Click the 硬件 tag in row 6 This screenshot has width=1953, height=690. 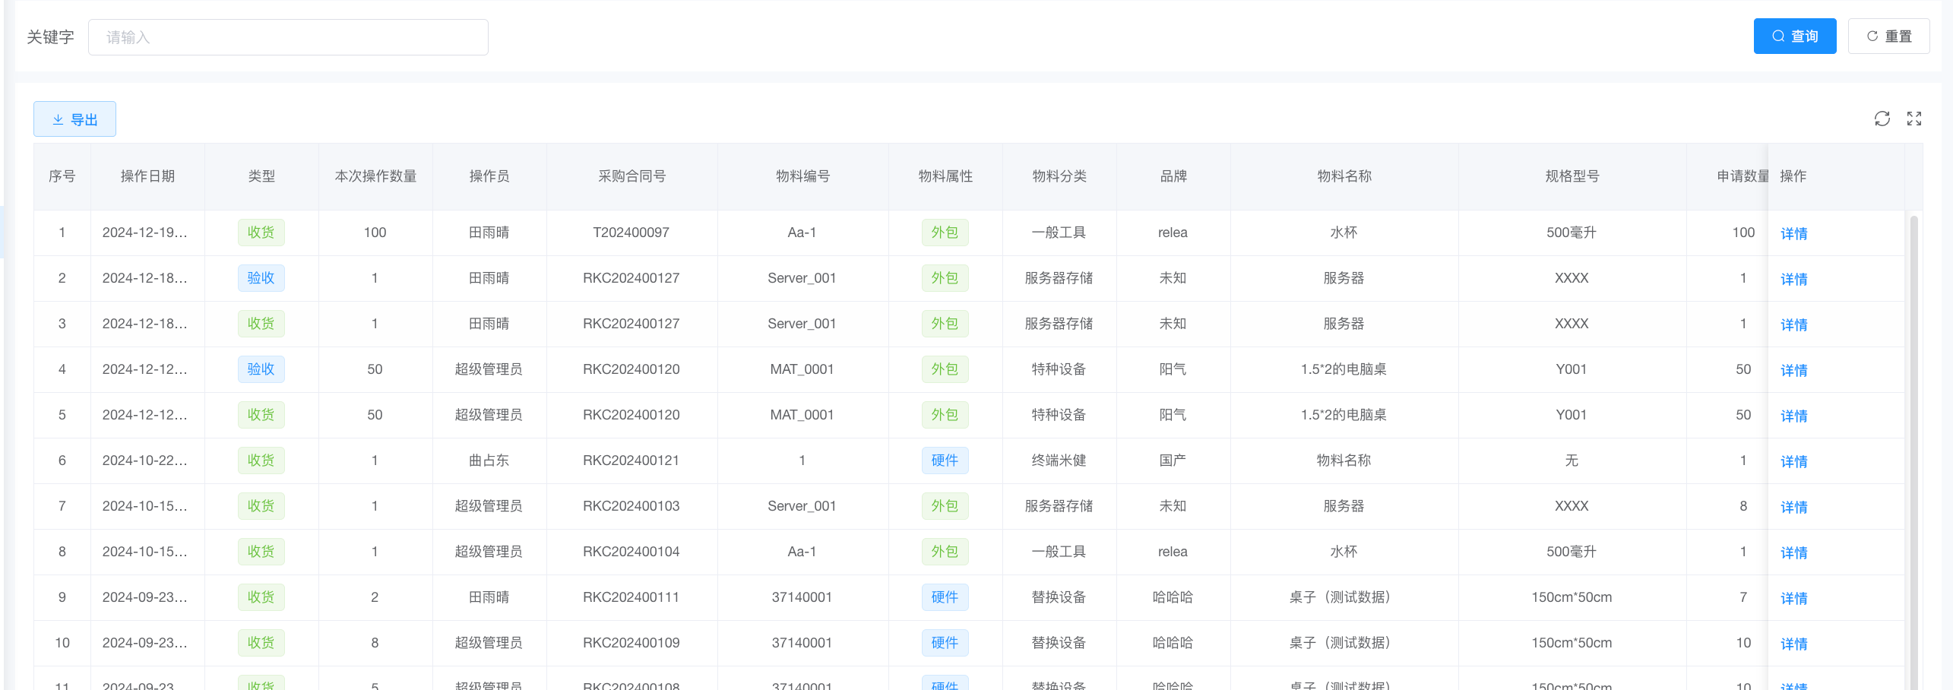pyautogui.click(x=945, y=461)
